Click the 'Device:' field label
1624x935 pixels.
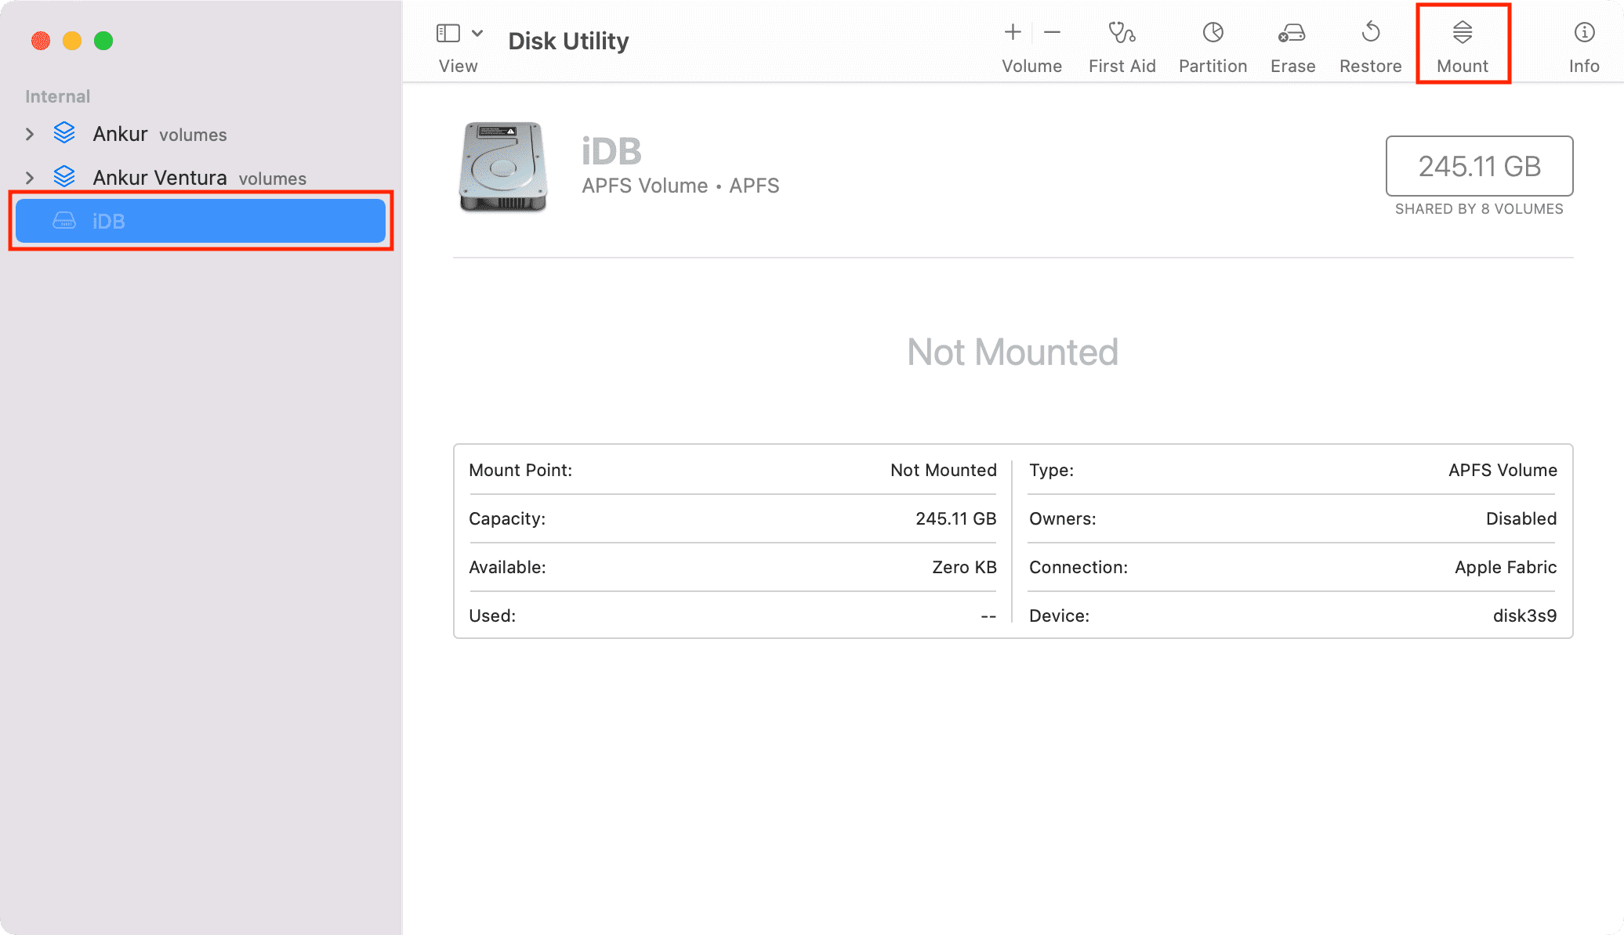[1059, 616]
